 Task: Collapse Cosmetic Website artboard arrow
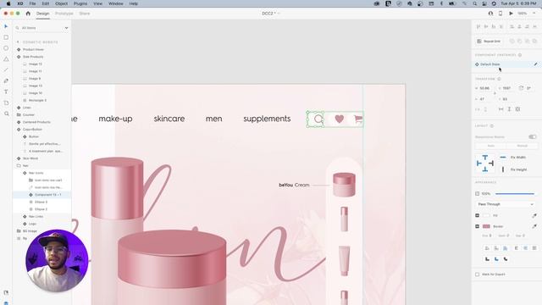click(x=18, y=42)
